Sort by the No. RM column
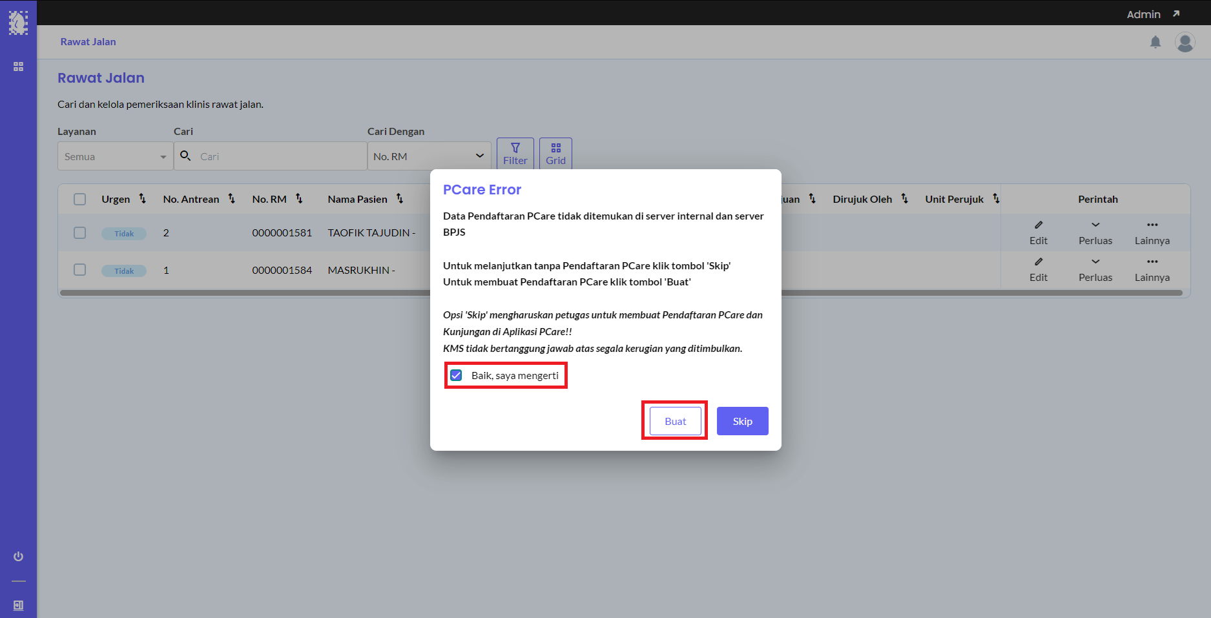Screen dimensions: 1211x618 pyautogui.click(x=299, y=199)
